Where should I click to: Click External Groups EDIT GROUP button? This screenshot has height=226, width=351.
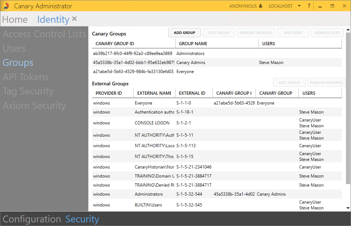(x=289, y=82)
